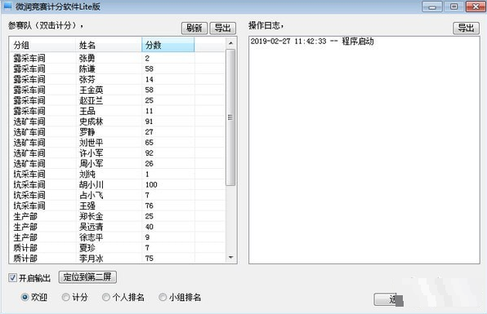Select the row for 张芬
Screen dimensions: 487x314
point(117,79)
